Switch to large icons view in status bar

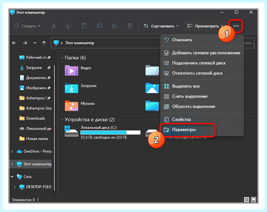(254, 200)
